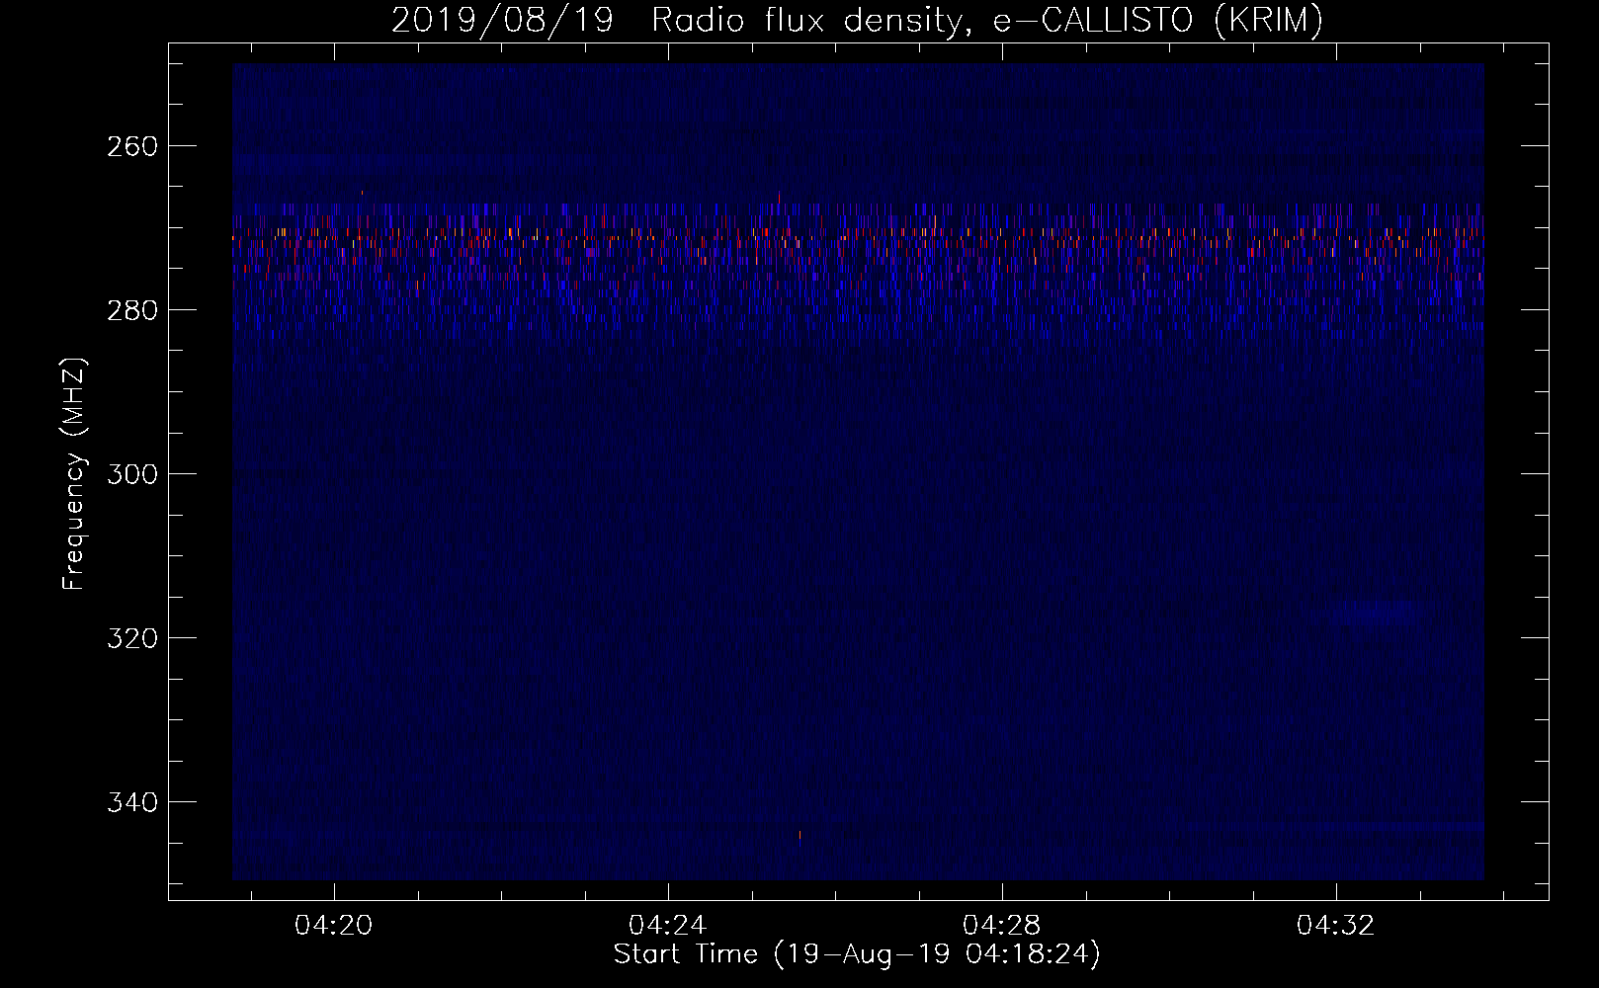The height and width of the screenshot is (988, 1599).
Task: Click the 'Frequency (MHZ)' axis label
Action: (x=74, y=473)
